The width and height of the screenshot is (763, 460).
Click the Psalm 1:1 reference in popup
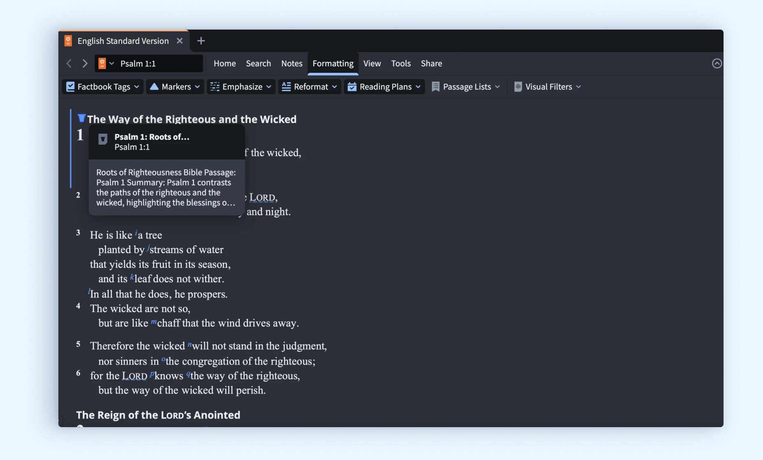tap(132, 147)
